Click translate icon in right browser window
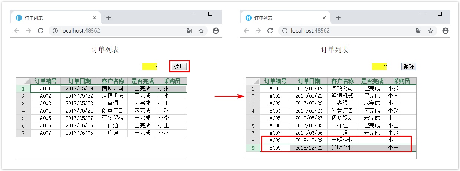This screenshot has width=460, height=171. coord(419,31)
